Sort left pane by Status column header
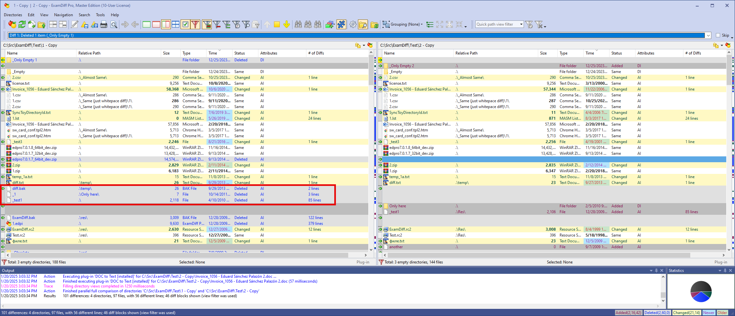735x316 pixels. point(245,53)
